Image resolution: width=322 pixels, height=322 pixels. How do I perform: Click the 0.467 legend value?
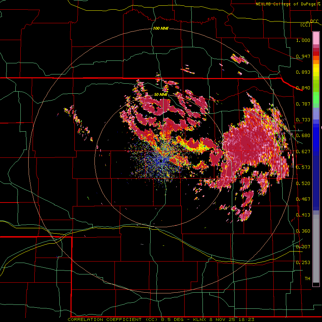point(303,199)
